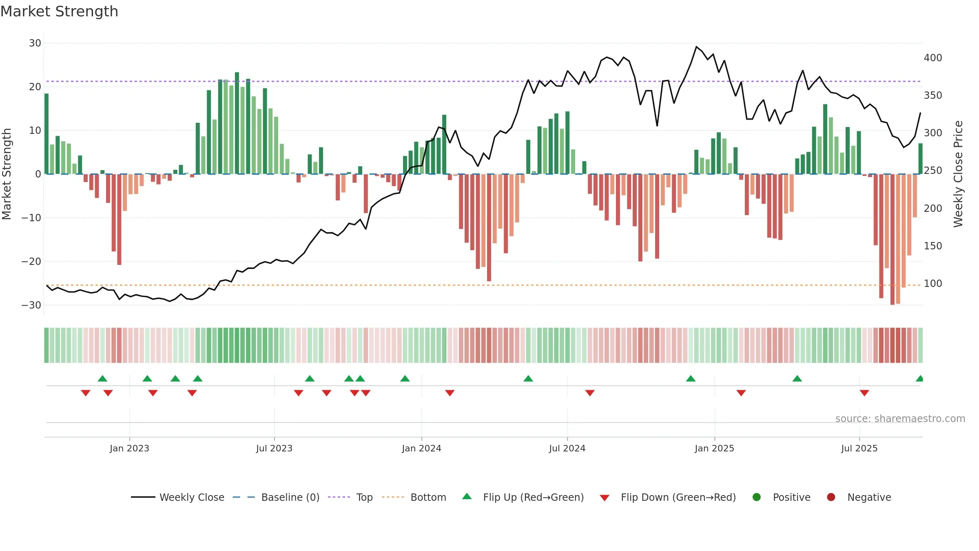979x551 pixels.
Task: Click the orange dotted Bottom sample in the legend
Action: pyautogui.click(x=393, y=497)
